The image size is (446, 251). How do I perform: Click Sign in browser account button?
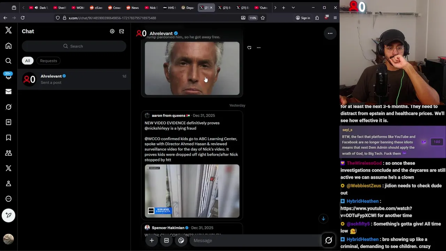303,18
